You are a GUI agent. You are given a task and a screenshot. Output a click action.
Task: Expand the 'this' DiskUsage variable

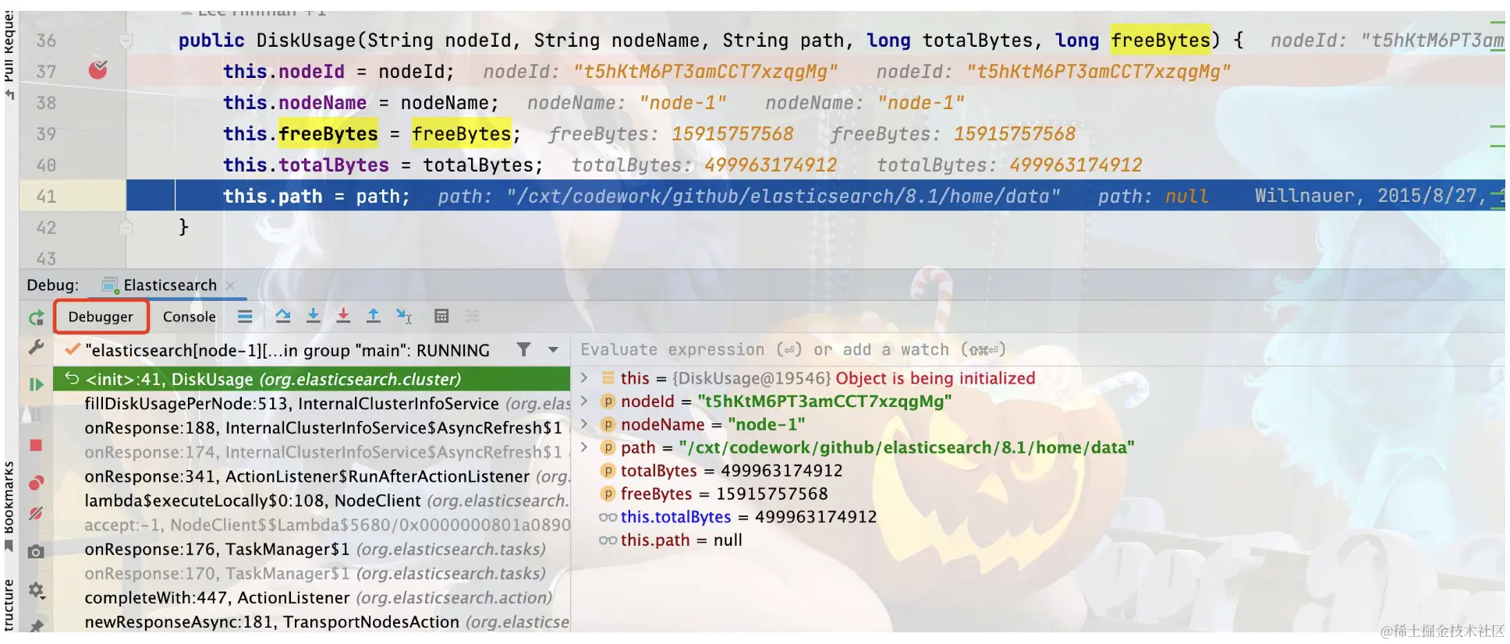[x=584, y=378]
